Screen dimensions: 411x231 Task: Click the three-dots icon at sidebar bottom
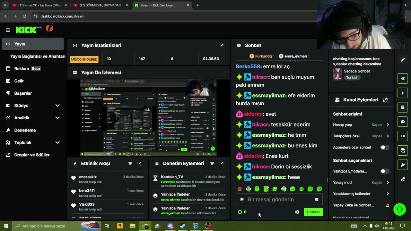(403, 179)
